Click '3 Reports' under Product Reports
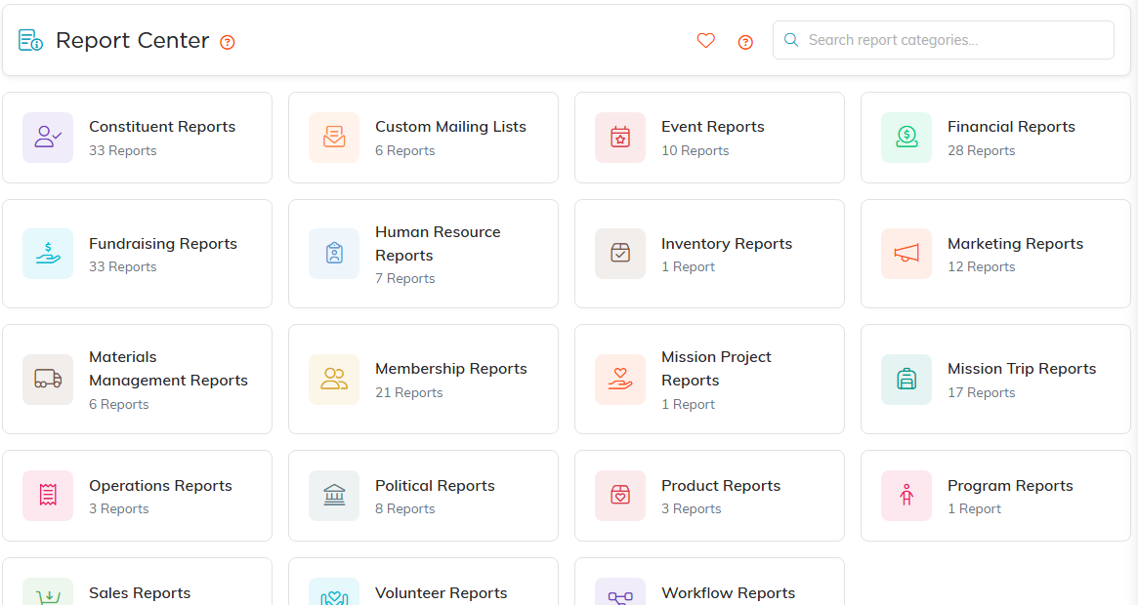This screenshot has height=605, width=1138. coord(691,509)
